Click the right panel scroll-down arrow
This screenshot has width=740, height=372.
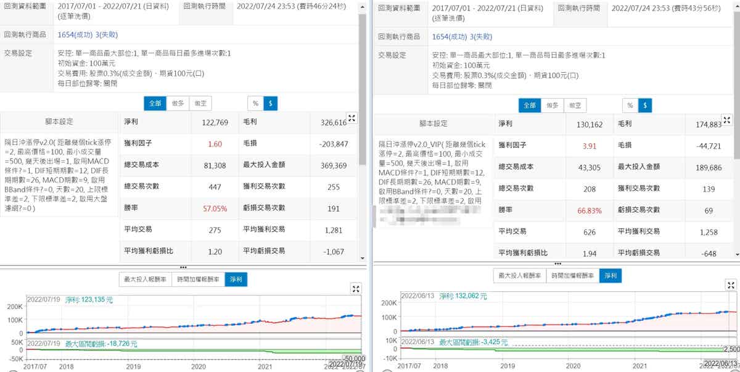pyautogui.click(x=736, y=254)
